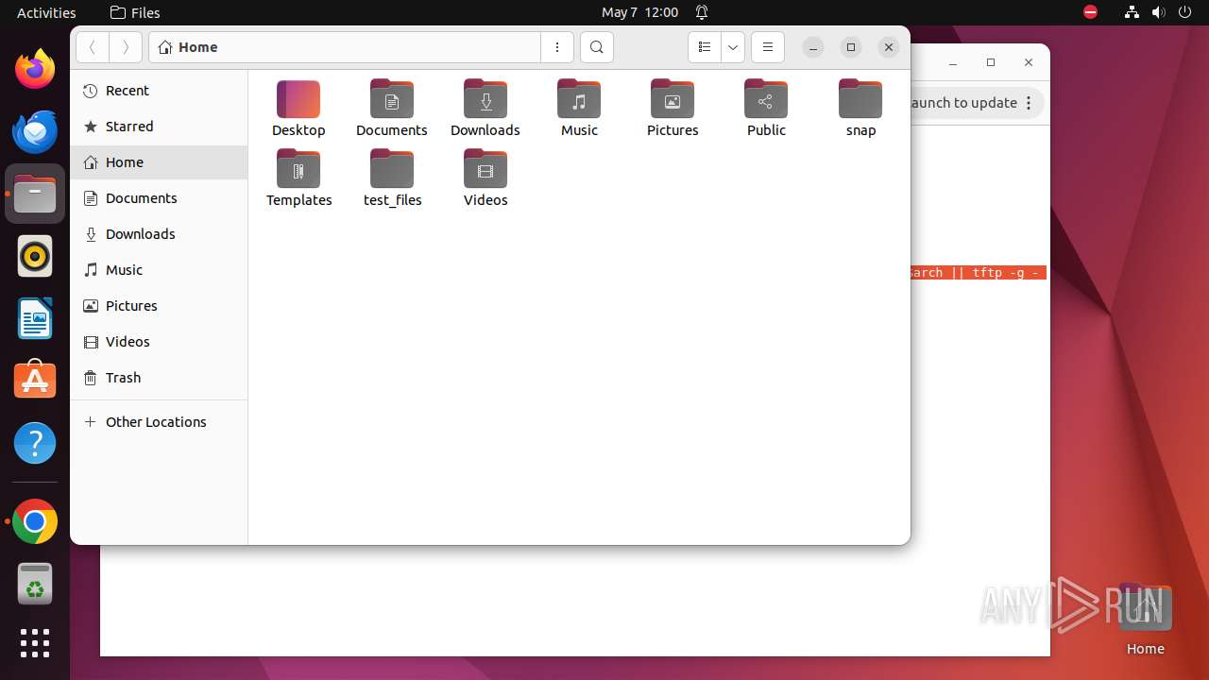Go back with the back arrow
The width and height of the screenshot is (1209, 680).
pyautogui.click(x=93, y=47)
